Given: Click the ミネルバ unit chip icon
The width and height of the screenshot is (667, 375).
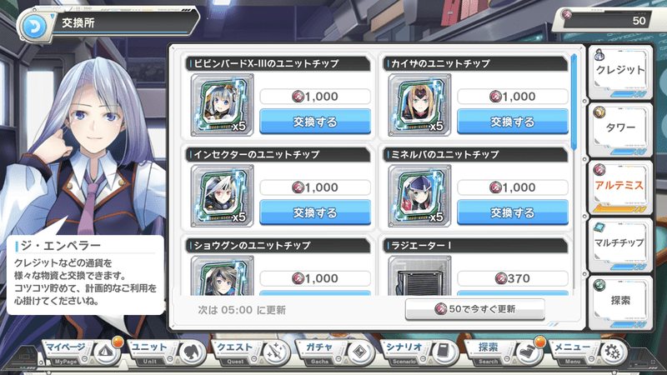Looking at the screenshot, I should click(x=419, y=196).
